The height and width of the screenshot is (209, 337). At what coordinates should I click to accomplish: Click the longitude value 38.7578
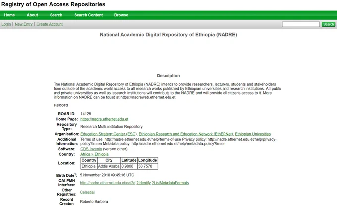(148, 166)
